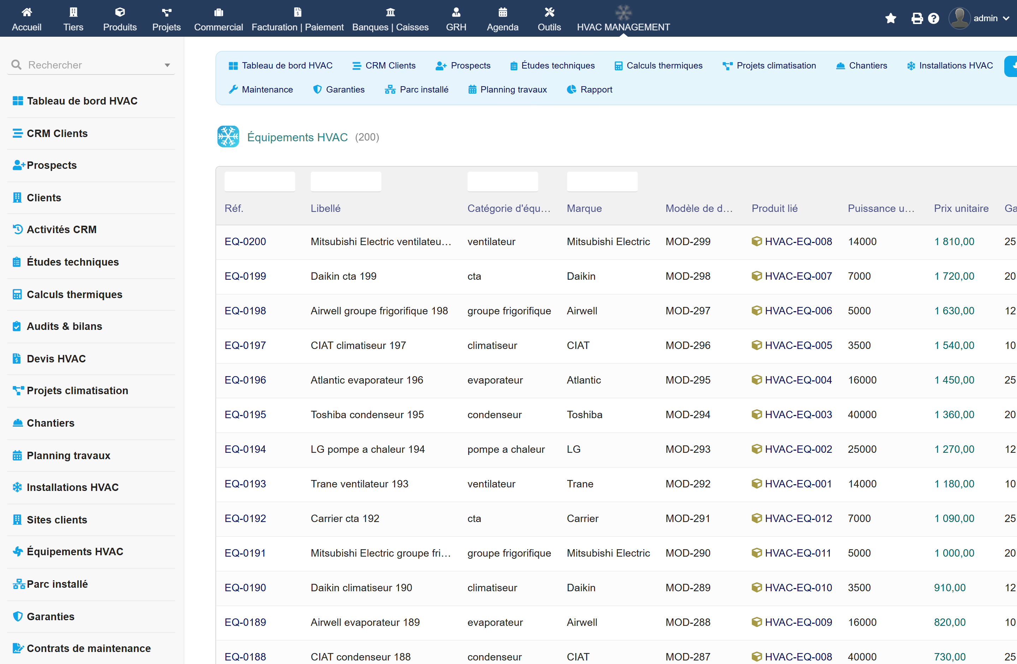Image resolution: width=1017 pixels, height=664 pixels.
Task: Click the Équipements HVAC snowflake icon
Action: (x=228, y=137)
